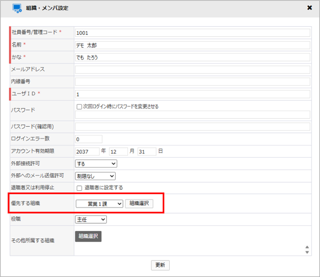320x277 pixels.
Task: Open the 外部接続許可 dropdown
Action: [96, 164]
